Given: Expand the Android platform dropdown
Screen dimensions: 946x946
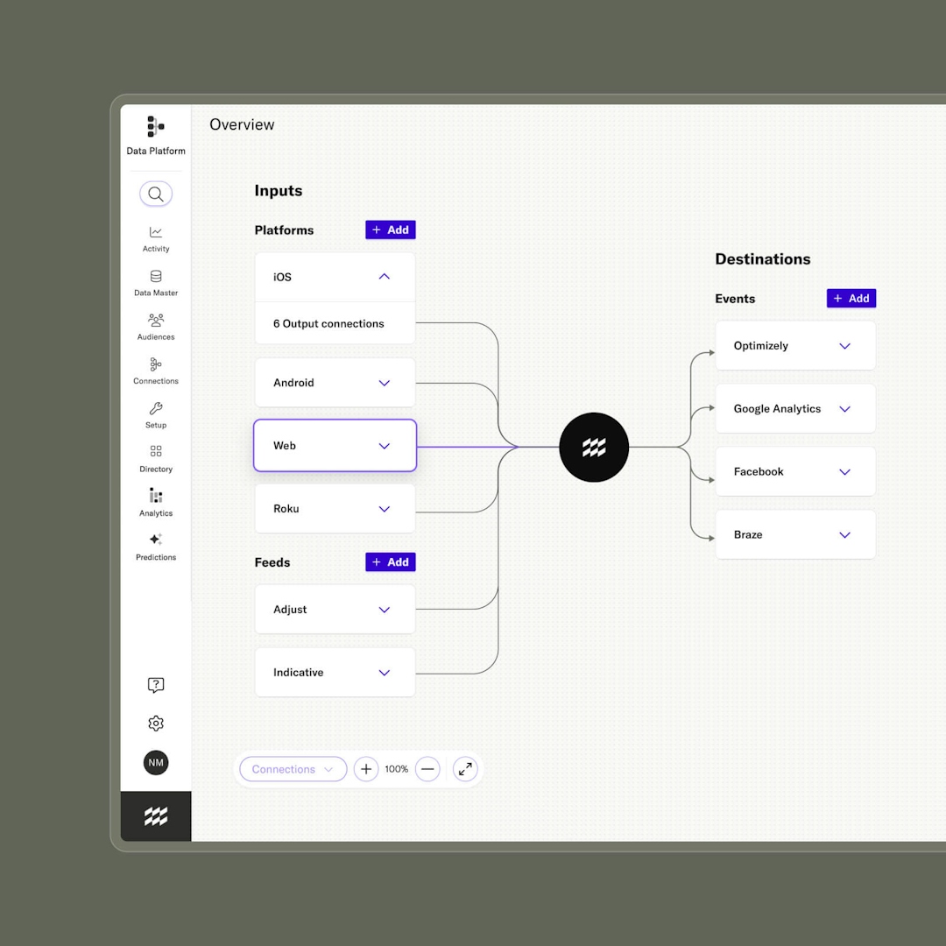Looking at the screenshot, I should pos(384,382).
